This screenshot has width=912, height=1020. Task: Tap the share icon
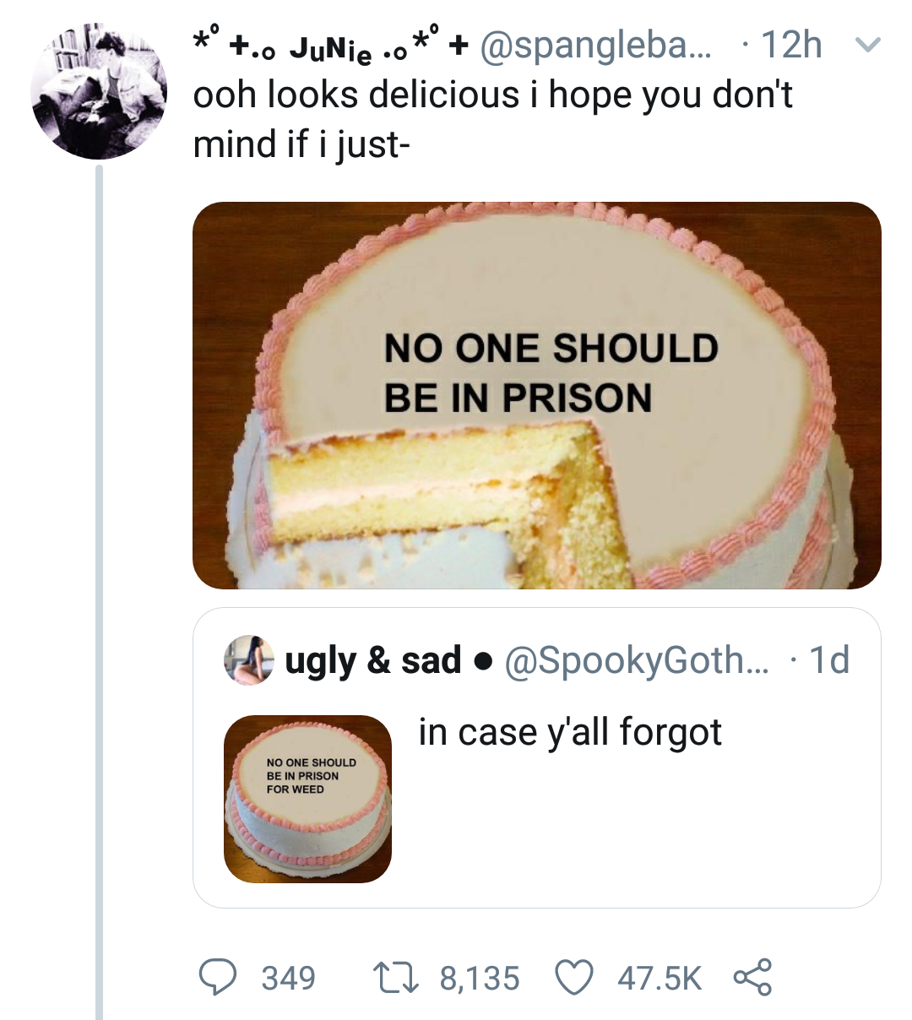751,977
